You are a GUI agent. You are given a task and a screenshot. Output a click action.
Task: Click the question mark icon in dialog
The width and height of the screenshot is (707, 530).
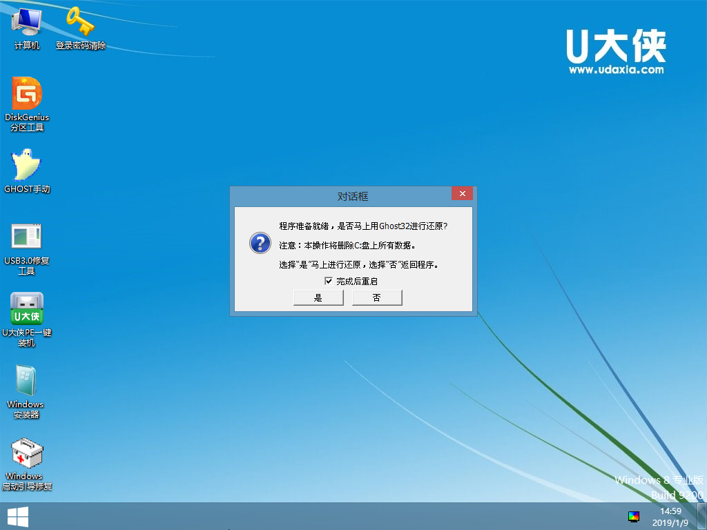(x=260, y=244)
